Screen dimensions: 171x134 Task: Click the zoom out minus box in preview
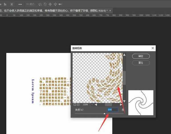tap(75, 104)
